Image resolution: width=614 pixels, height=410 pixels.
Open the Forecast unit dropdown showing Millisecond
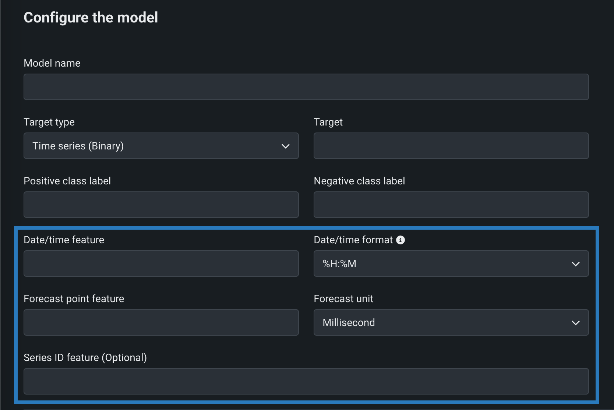(x=451, y=322)
